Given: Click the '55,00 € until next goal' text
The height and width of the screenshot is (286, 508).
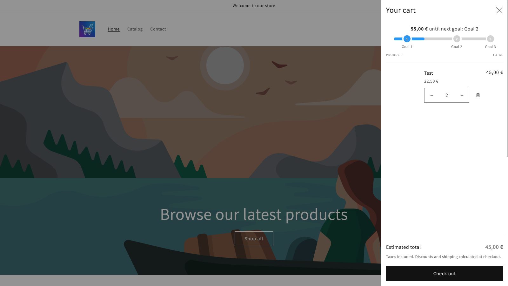Looking at the screenshot, I should point(444,29).
